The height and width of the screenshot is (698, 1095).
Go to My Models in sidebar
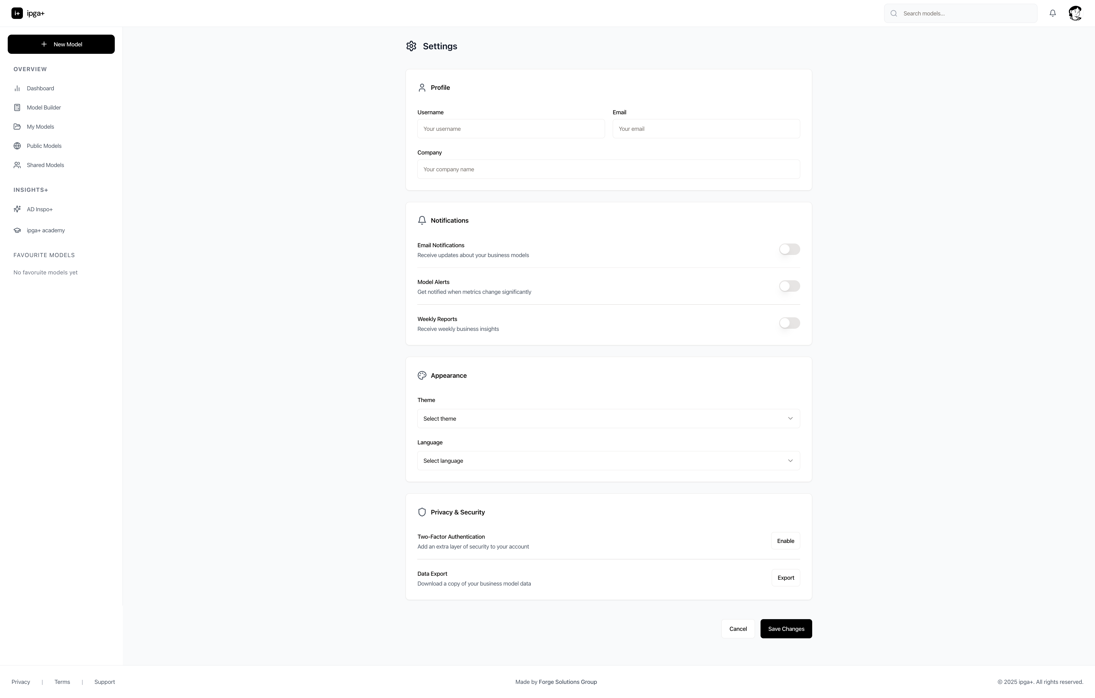40,127
